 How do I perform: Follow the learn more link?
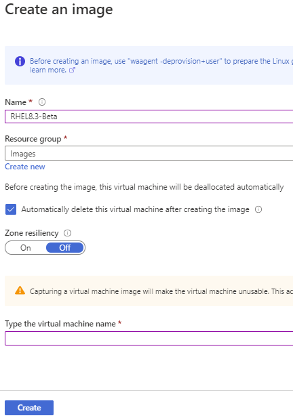coord(48,70)
